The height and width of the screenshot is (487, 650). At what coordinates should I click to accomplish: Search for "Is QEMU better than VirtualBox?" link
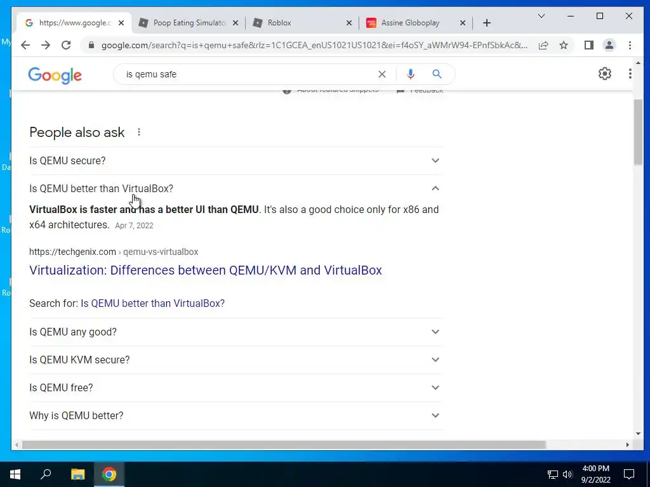152,303
